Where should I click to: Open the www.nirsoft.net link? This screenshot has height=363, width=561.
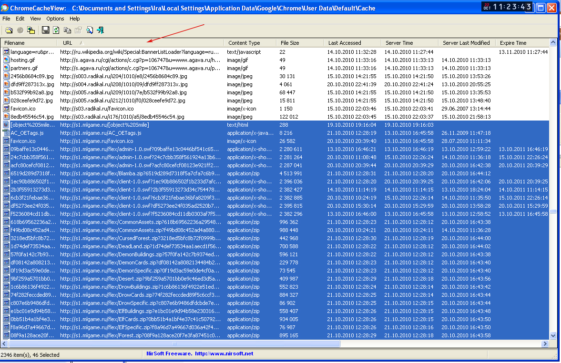224,353
